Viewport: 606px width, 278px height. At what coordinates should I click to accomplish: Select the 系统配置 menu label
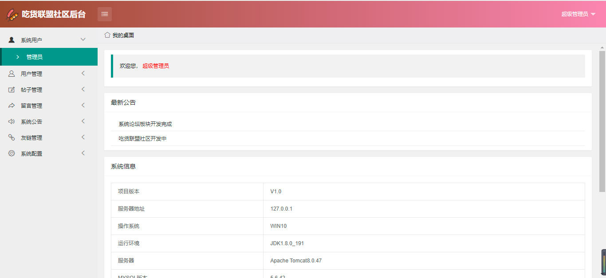tap(31, 153)
